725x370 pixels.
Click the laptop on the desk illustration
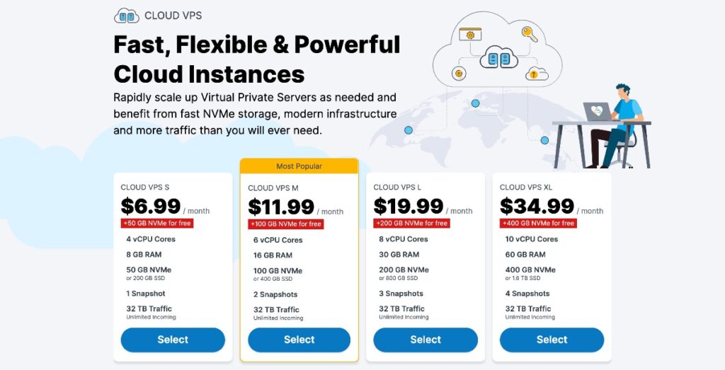[598, 111]
